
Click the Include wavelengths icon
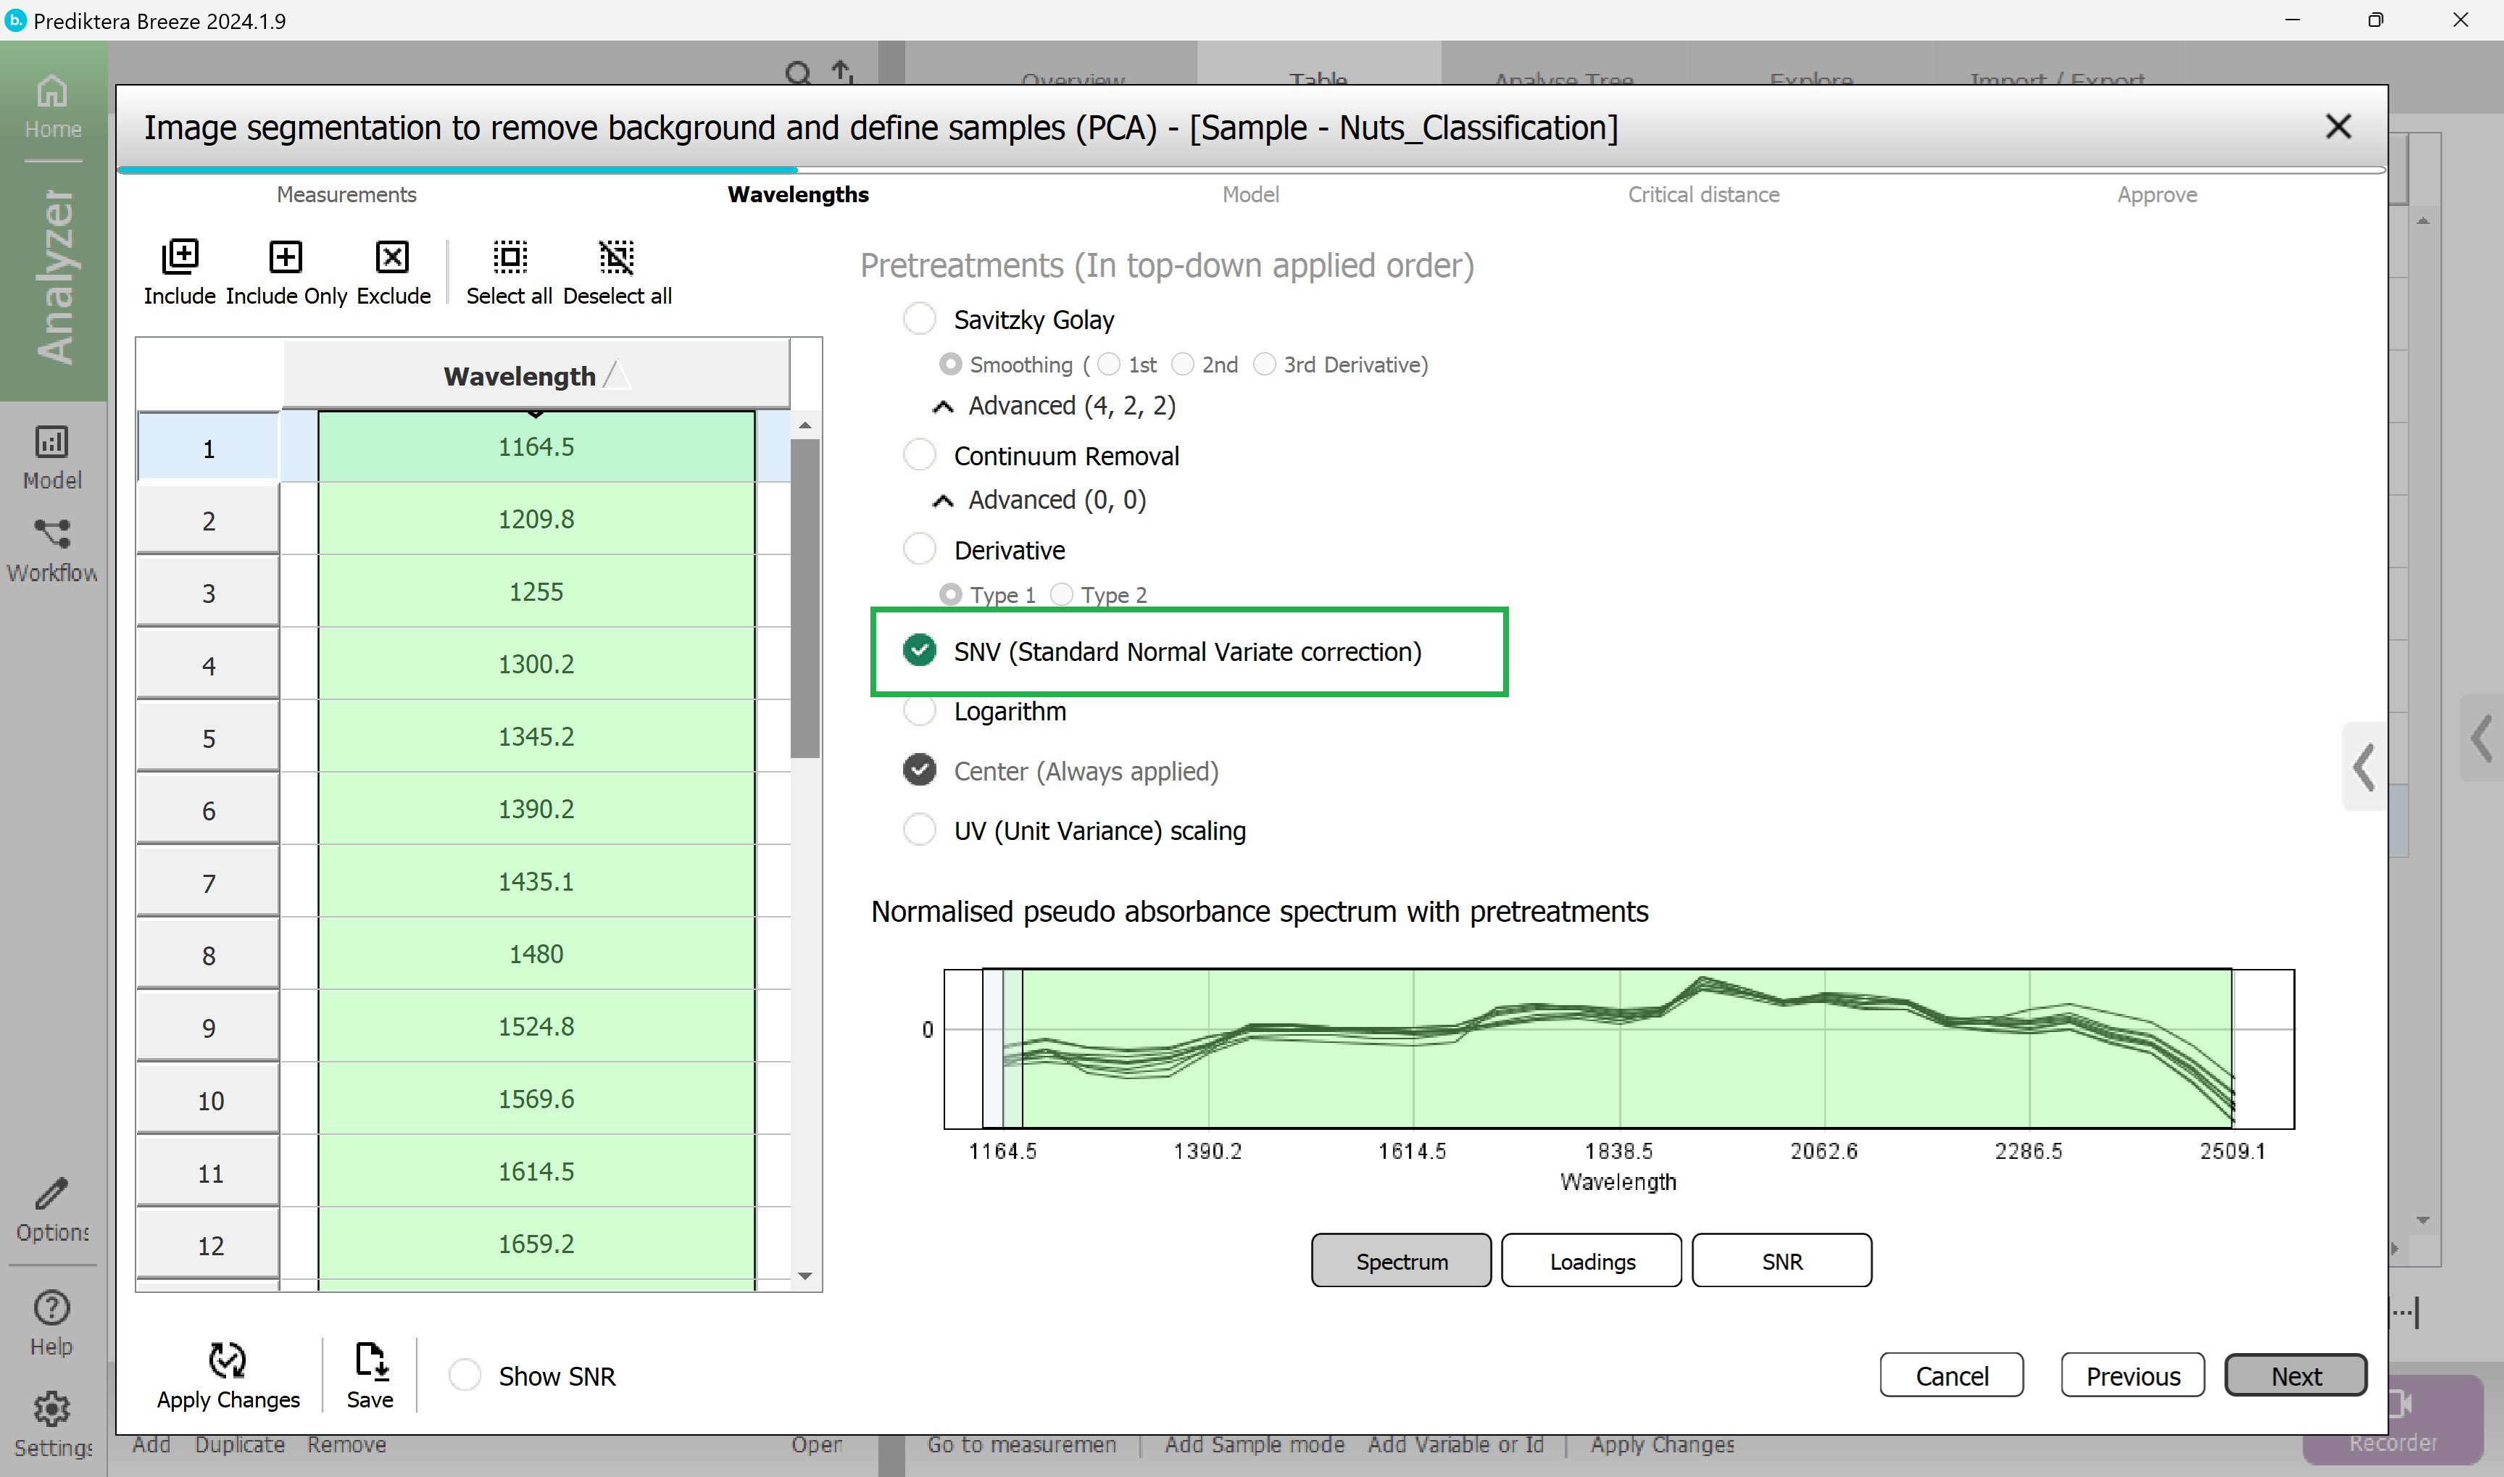pyautogui.click(x=179, y=258)
